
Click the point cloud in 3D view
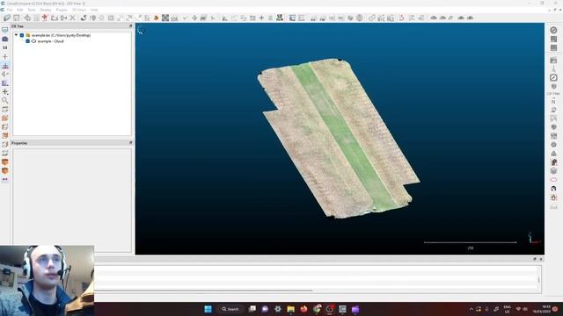pyautogui.click(x=339, y=138)
